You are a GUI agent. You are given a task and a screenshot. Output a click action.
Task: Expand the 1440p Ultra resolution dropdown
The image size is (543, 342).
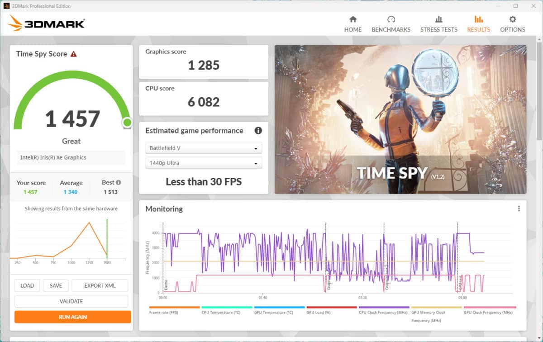click(203, 163)
